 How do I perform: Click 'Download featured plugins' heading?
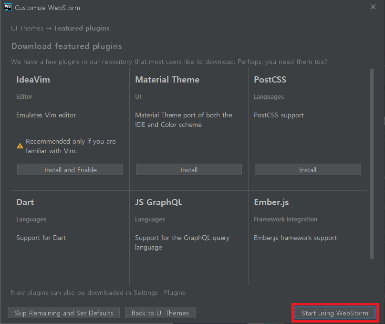[66, 46]
